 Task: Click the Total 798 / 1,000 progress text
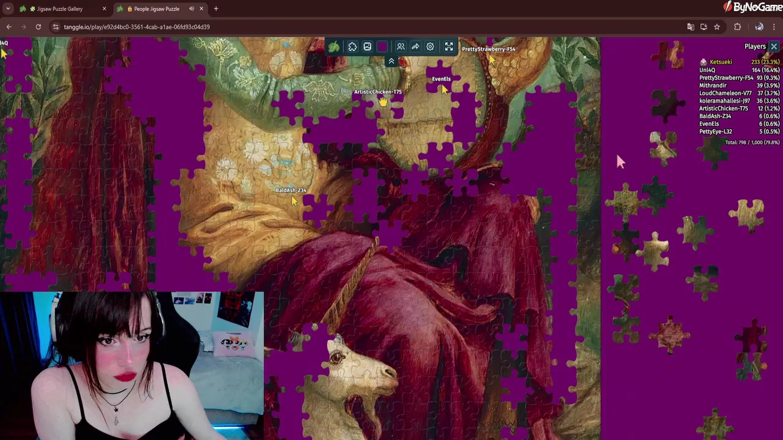click(752, 142)
